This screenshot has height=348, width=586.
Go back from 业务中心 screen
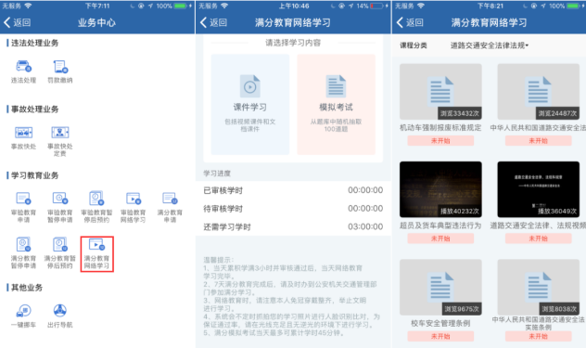18,22
